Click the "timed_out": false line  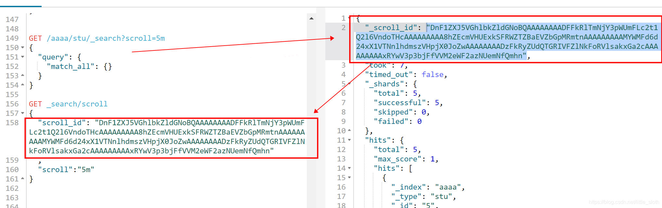(x=406, y=74)
